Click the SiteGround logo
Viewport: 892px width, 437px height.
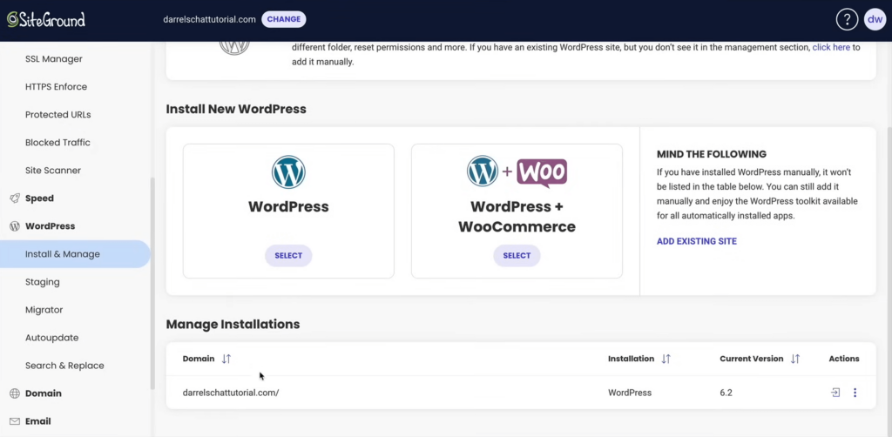click(46, 20)
